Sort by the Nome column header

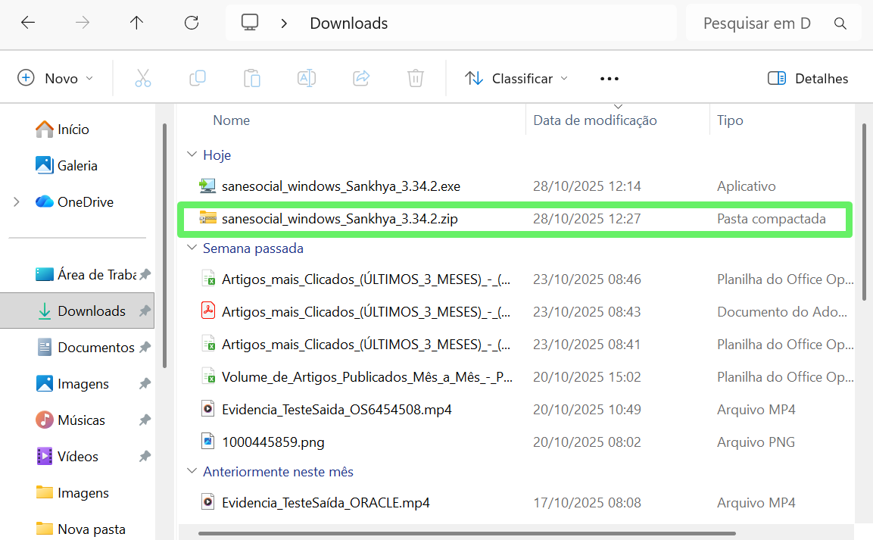point(231,120)
